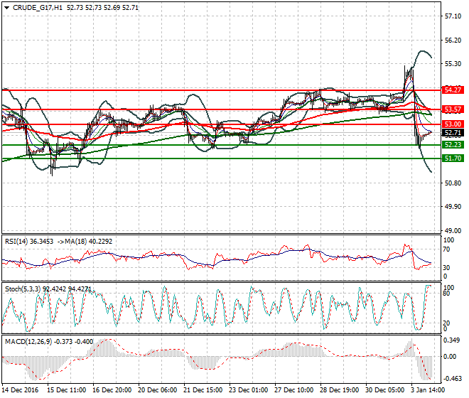The height and width of the screenshot is (398, 469).
Task: Click the 16 Dec 20:00 time label
Action: click(x=112, y=390)
